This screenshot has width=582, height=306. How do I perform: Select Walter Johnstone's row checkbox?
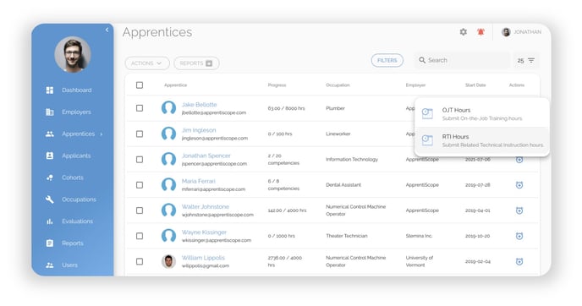tap(140, 210)
